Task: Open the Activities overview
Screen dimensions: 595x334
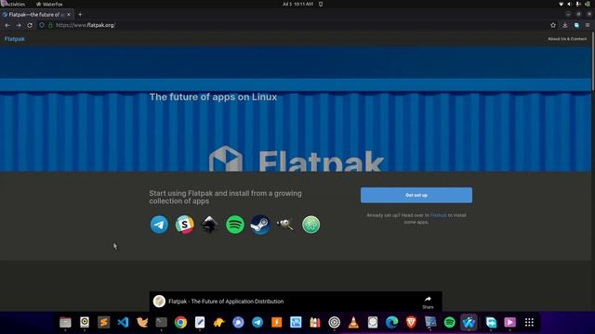Action: [x=13, y=4]
